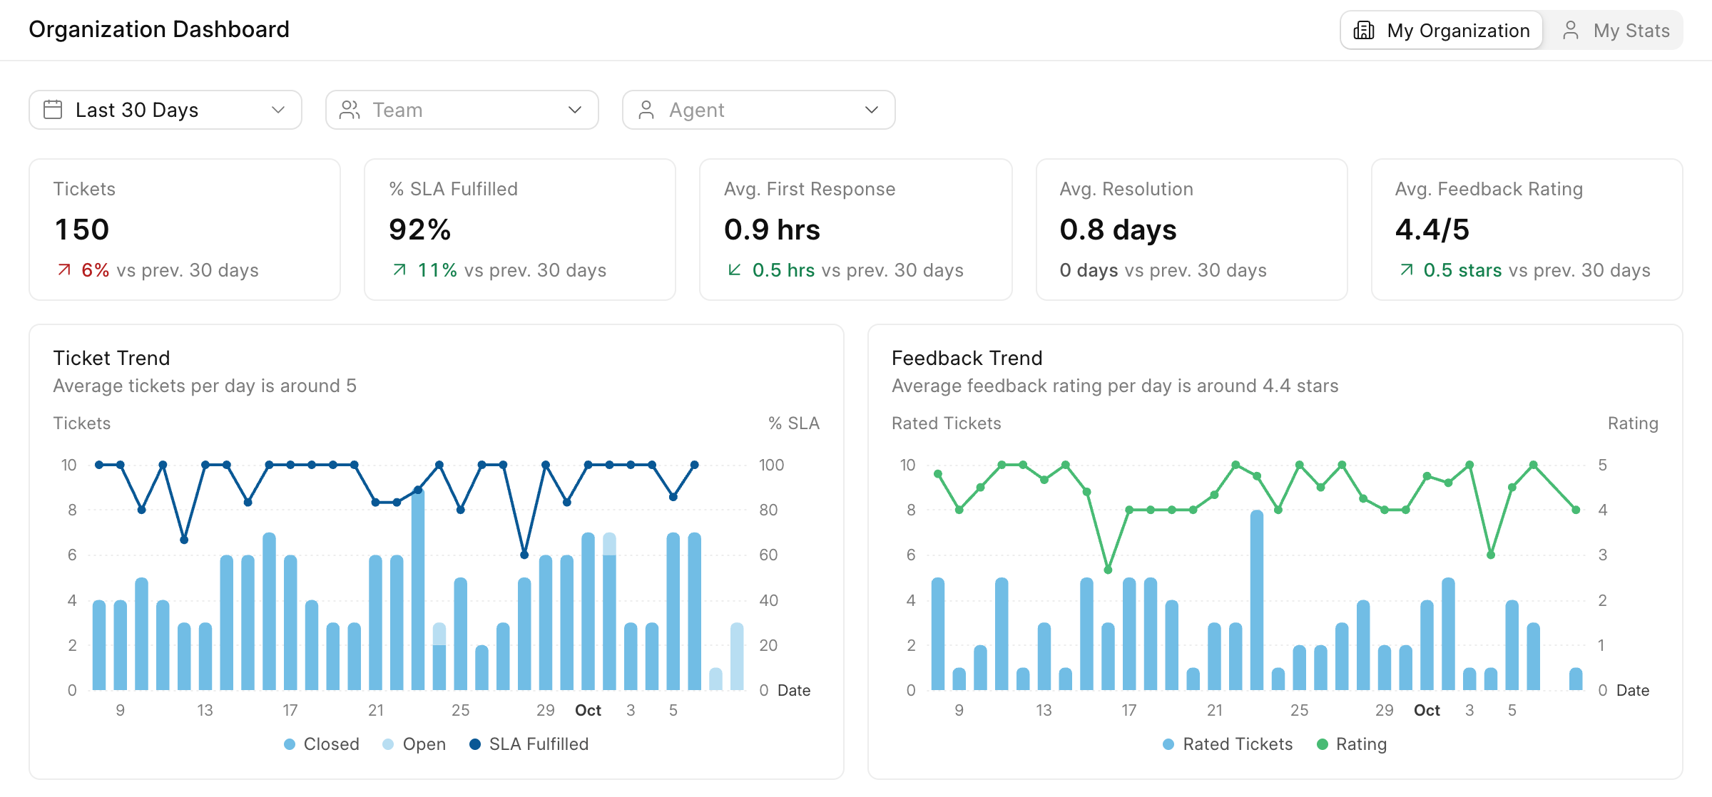The width and height of the screenshot is (1712, 797).
Task: Select the 92% SLA Fulfilled value
Action: pyautogui.click(x=420, y=230)
